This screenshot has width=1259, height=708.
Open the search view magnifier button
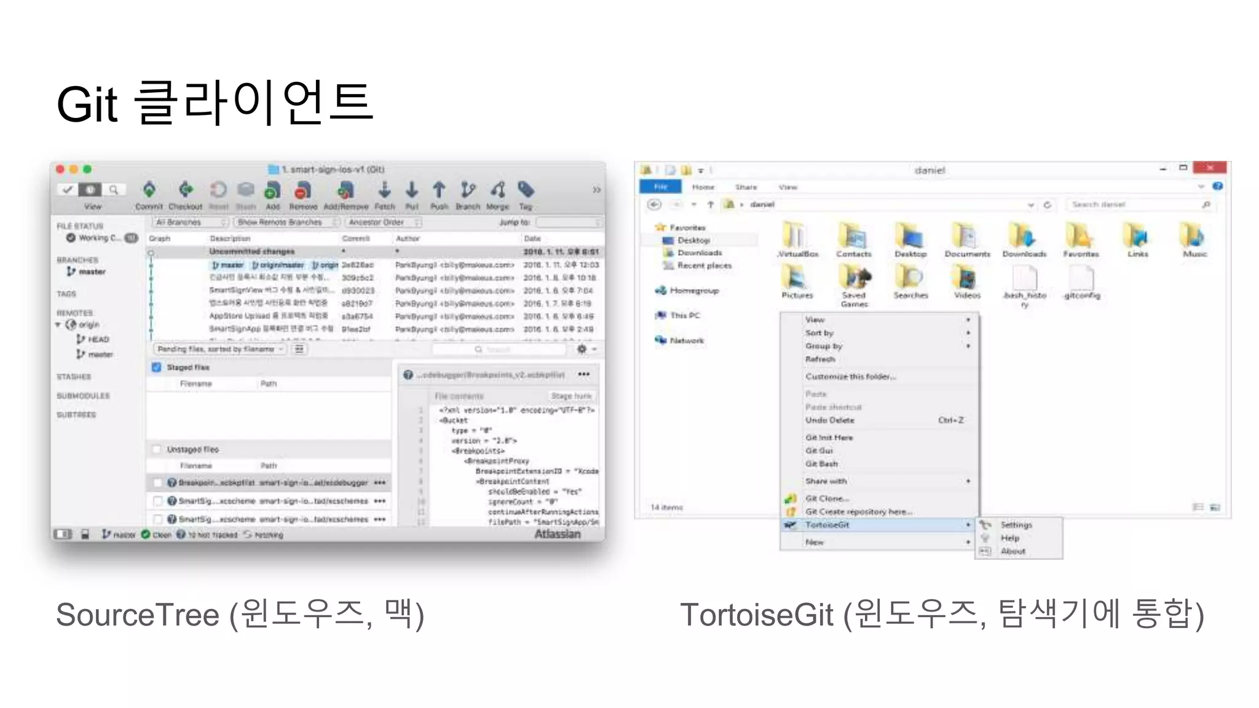pyautogui.click(x=114, y=190)
